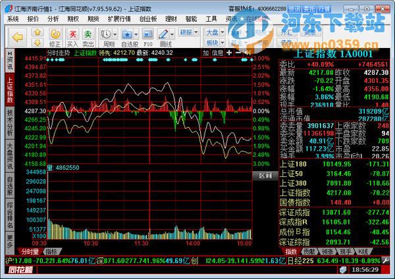Click the collapse icon atop left sidebar

click(x=10, y=53)
